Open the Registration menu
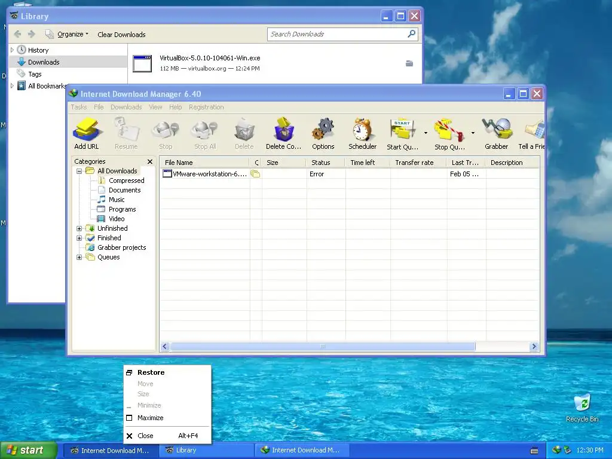Image resolution: width=612 pixels, height=459 pixels. (x=206, y=107)
